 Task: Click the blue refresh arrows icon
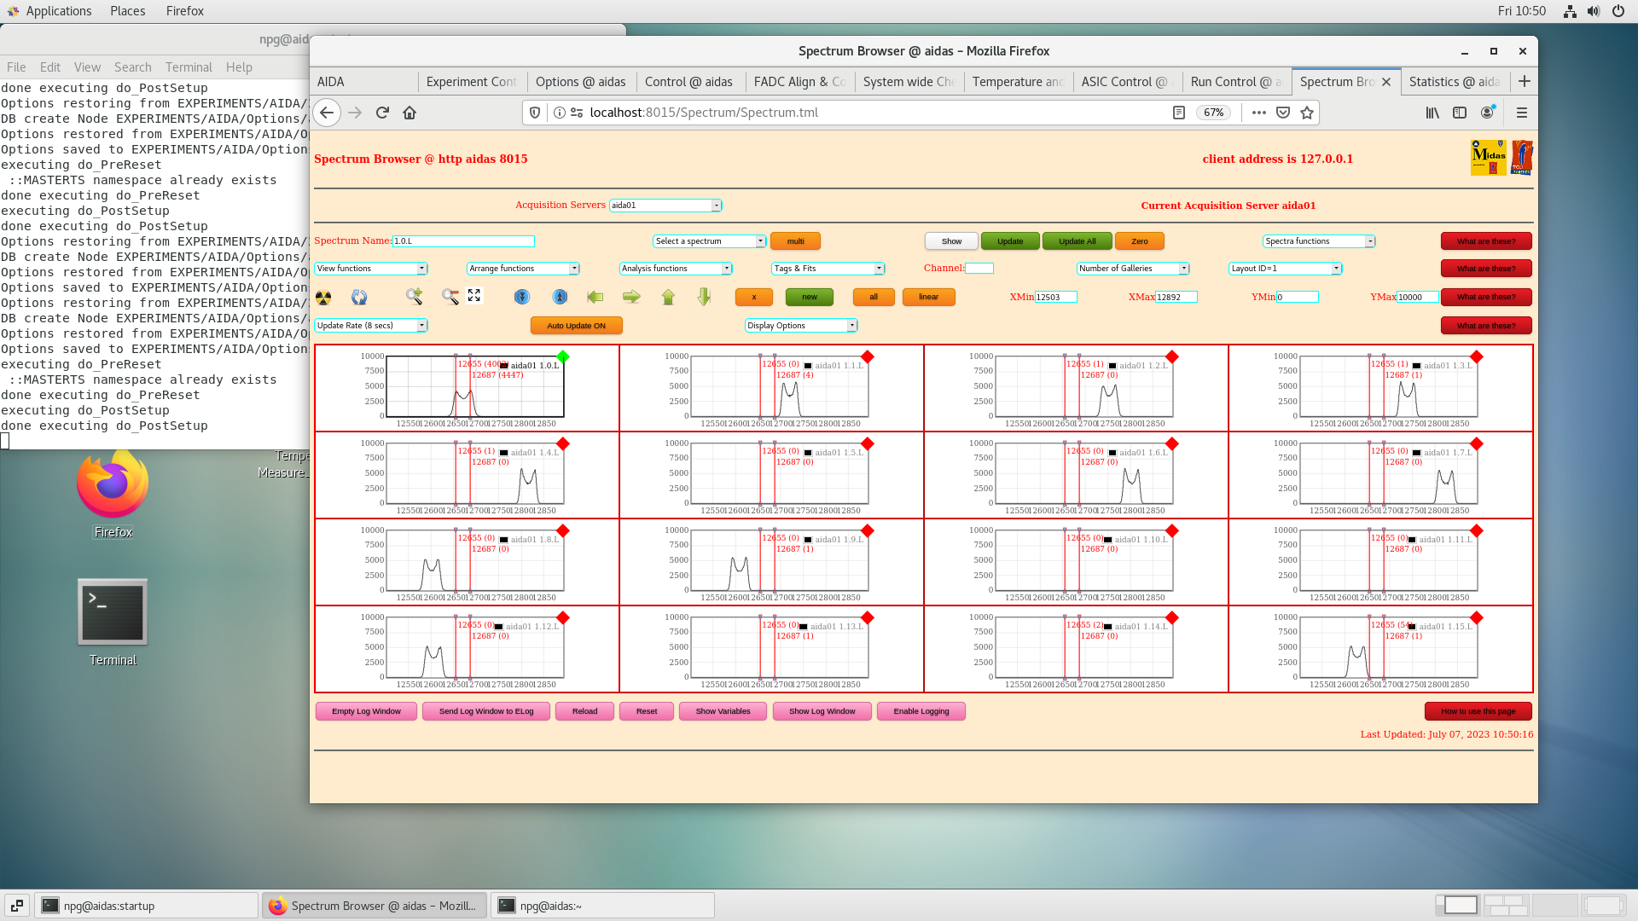(x=359, y=297)
